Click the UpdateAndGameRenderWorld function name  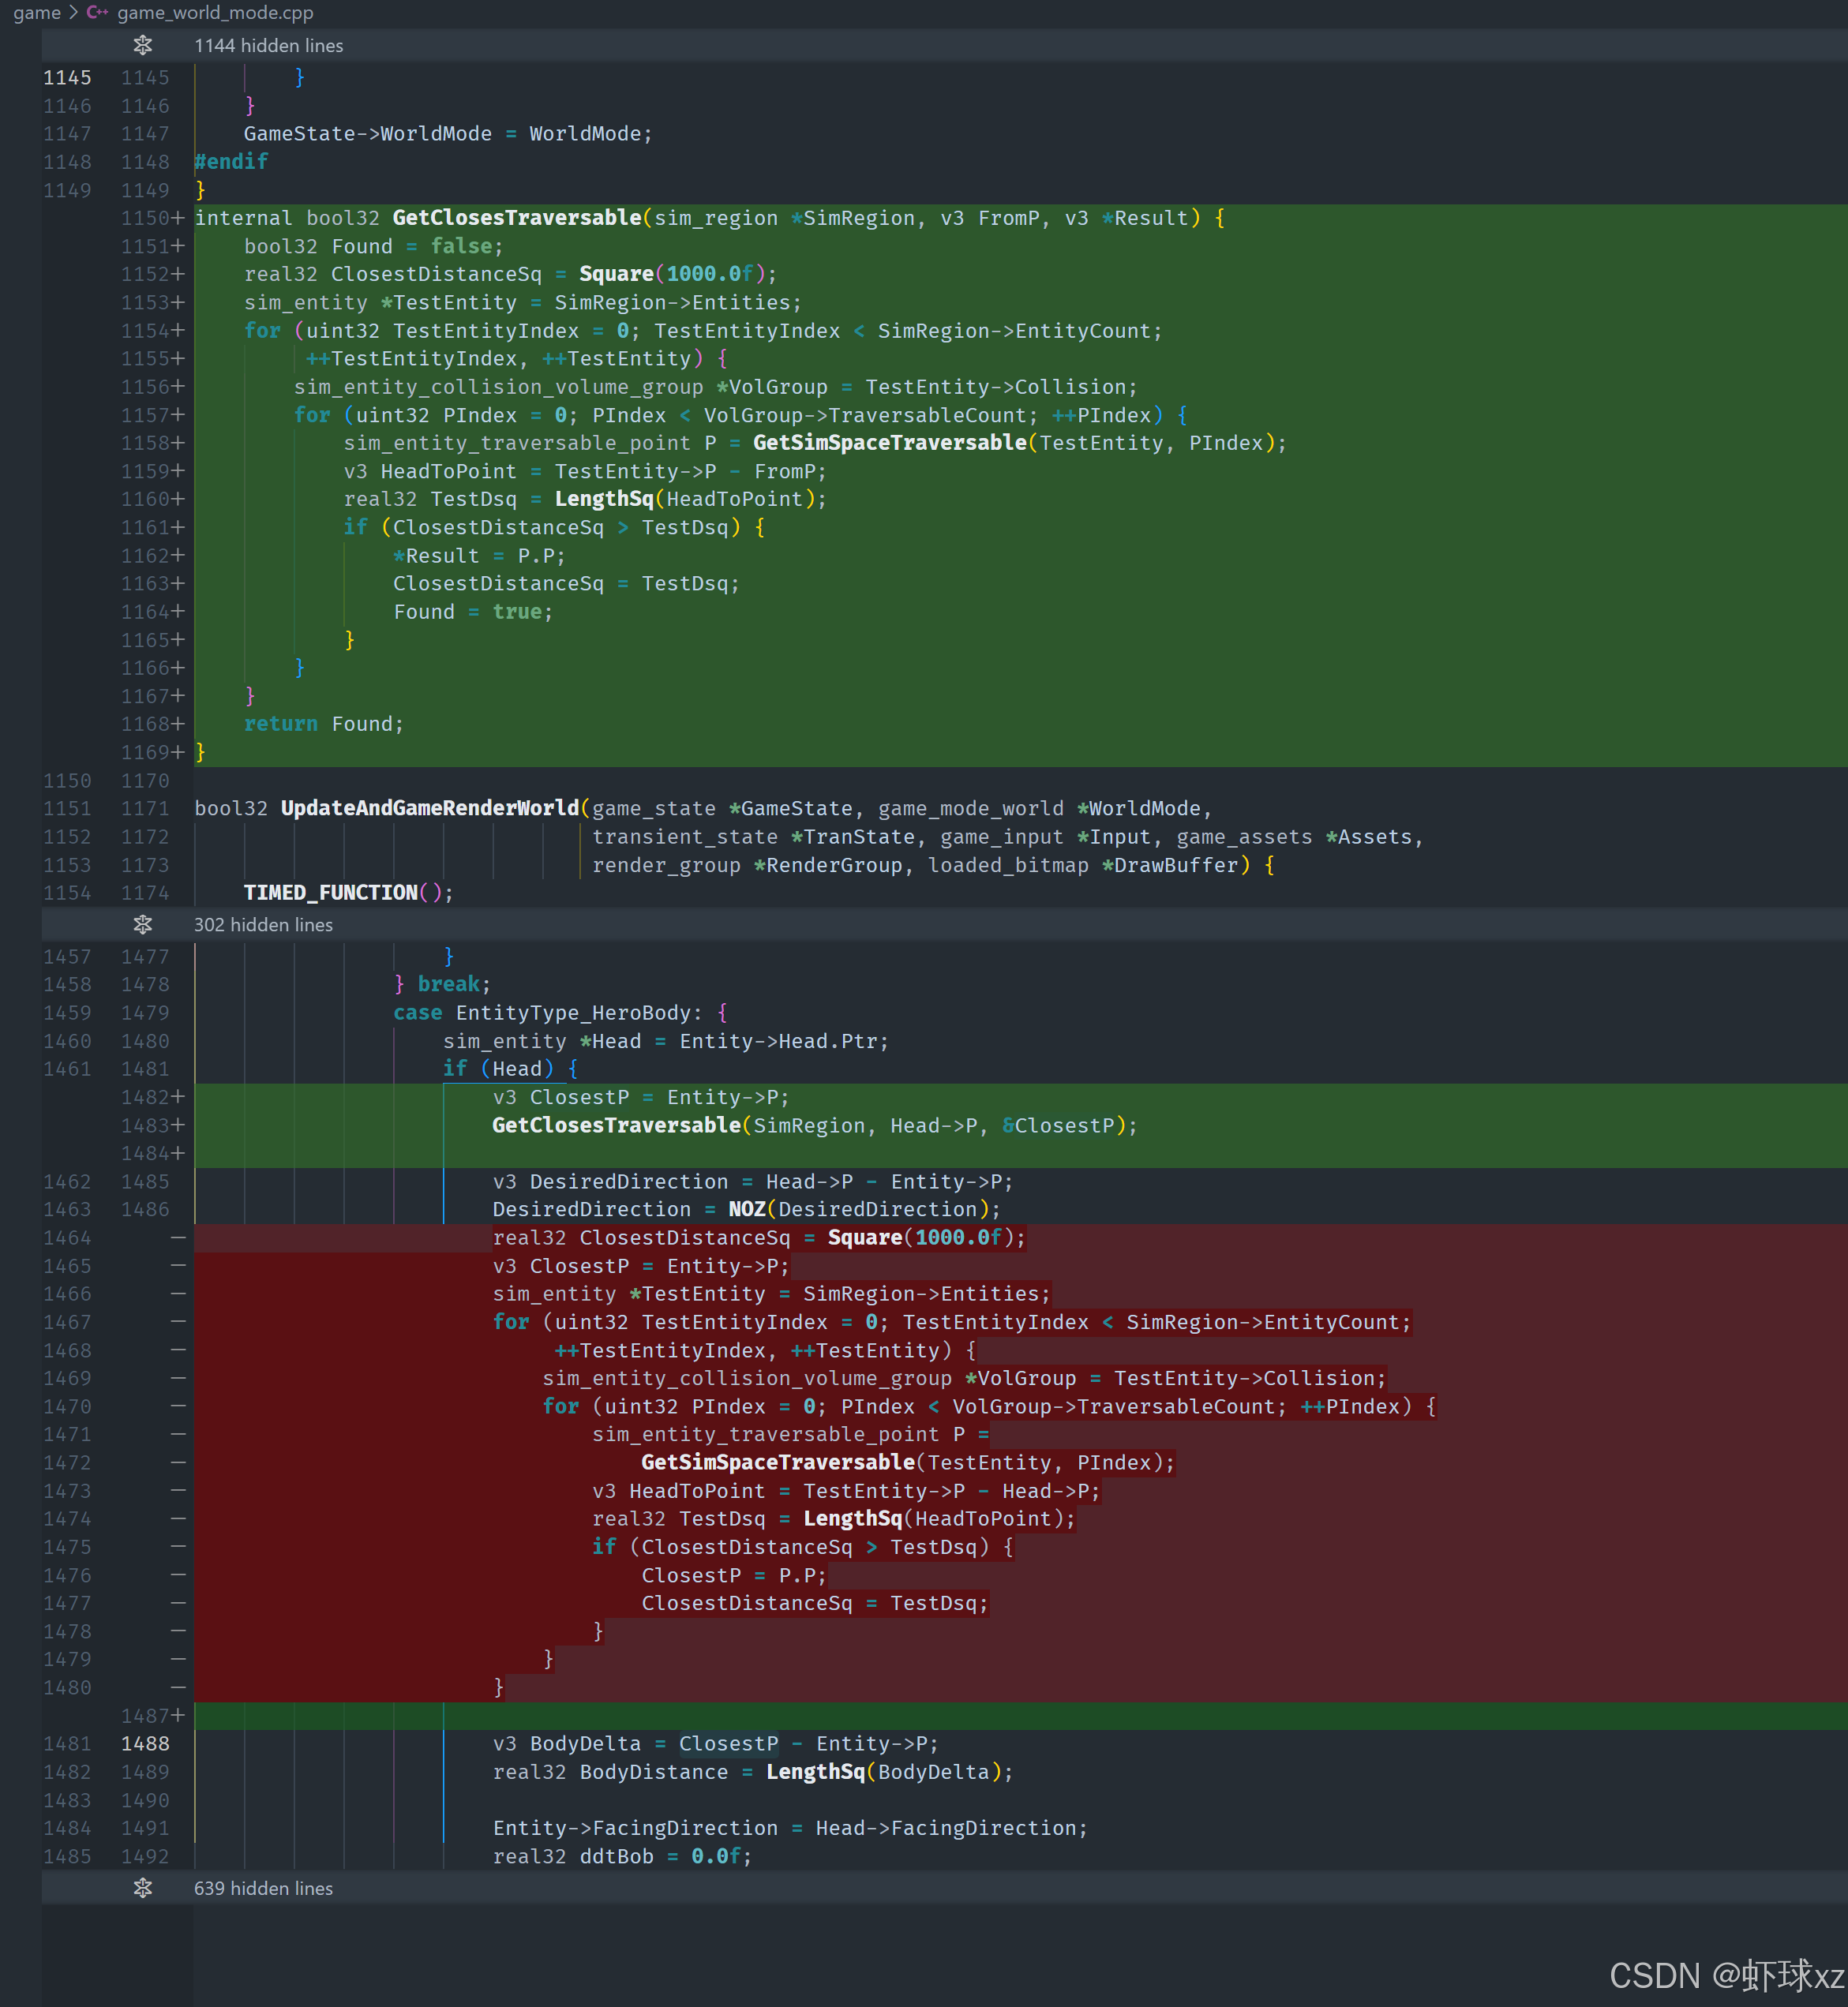tap(429, 807)
